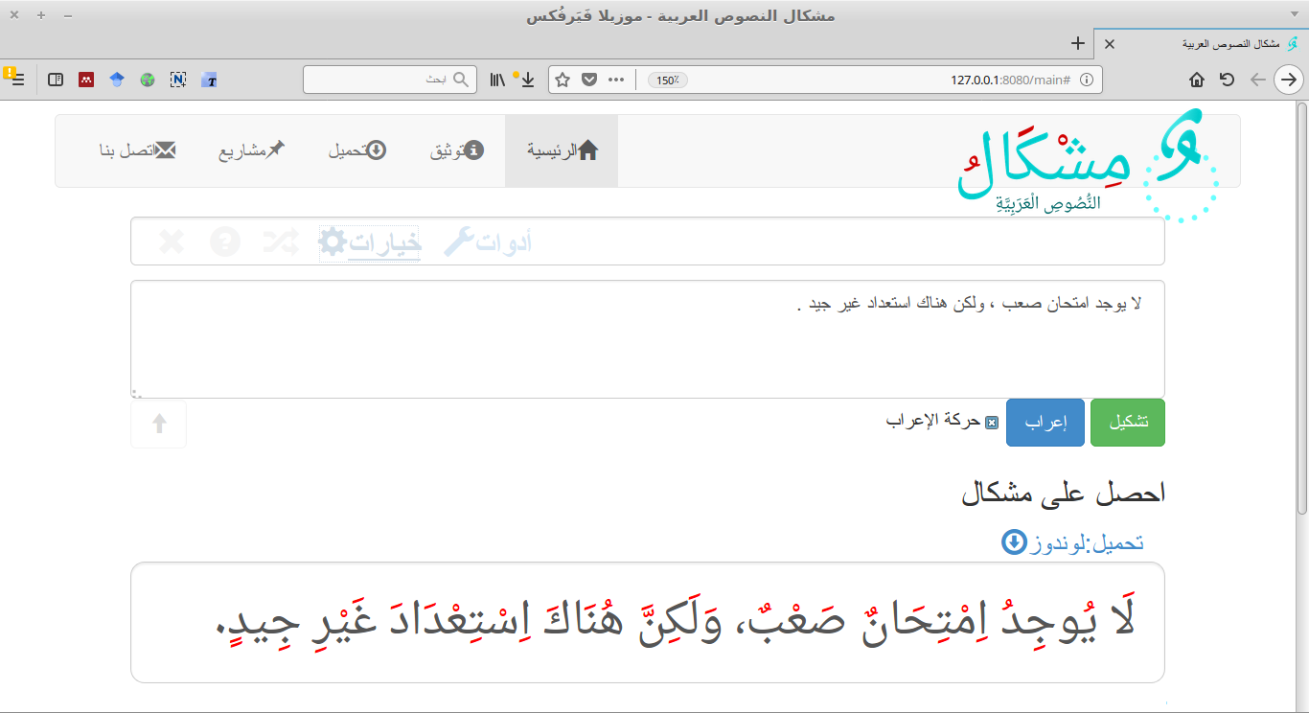
Task: Click the تحميل:لوندوز download link
Action: [1072, 542]
